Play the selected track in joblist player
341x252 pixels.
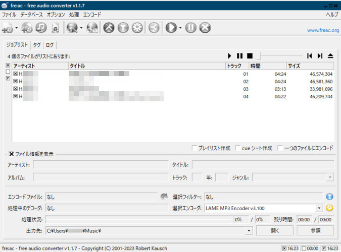(229, 56)
